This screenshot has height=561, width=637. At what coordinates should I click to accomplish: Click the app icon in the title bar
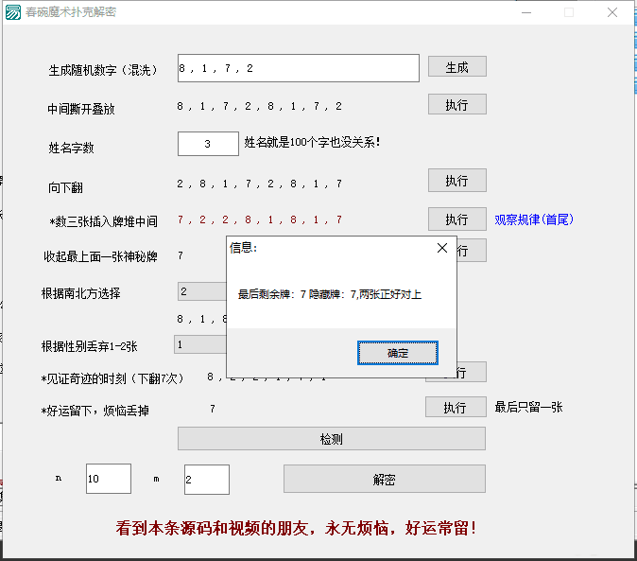[13, 12]
